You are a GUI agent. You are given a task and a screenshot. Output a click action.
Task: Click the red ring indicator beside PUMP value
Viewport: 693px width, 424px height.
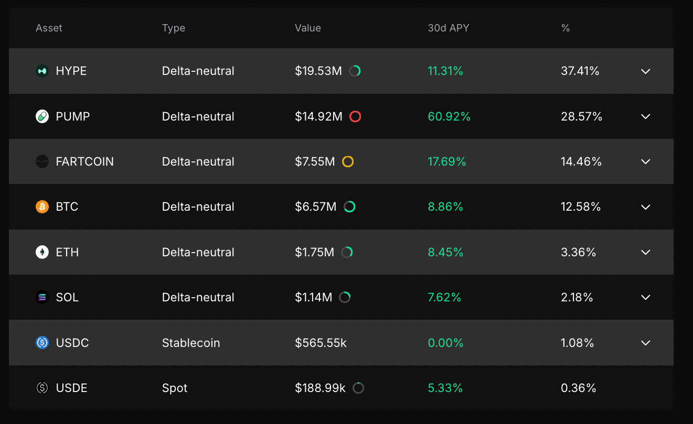[355, 116]
